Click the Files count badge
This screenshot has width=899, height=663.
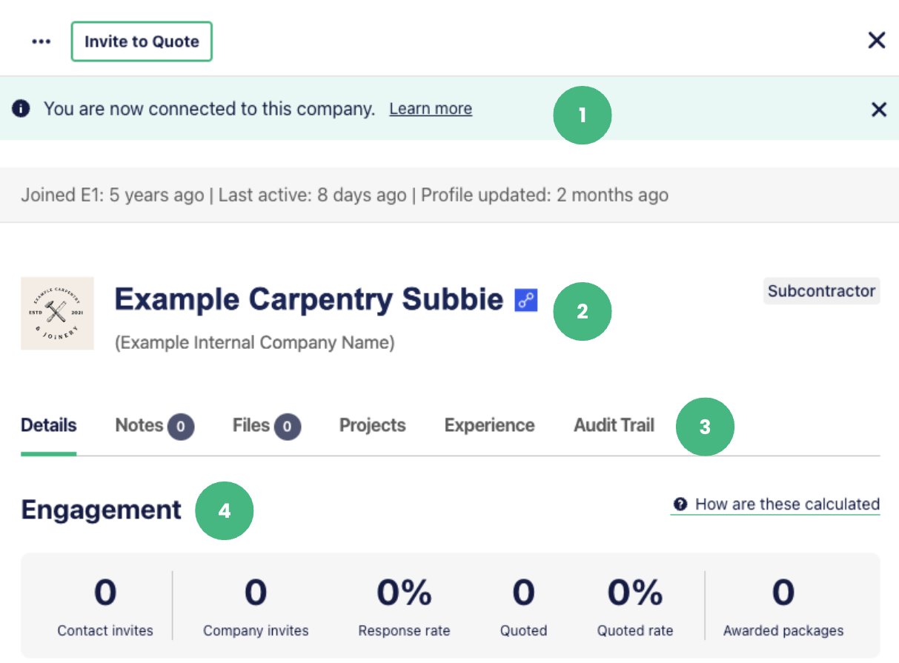point(288,426)
